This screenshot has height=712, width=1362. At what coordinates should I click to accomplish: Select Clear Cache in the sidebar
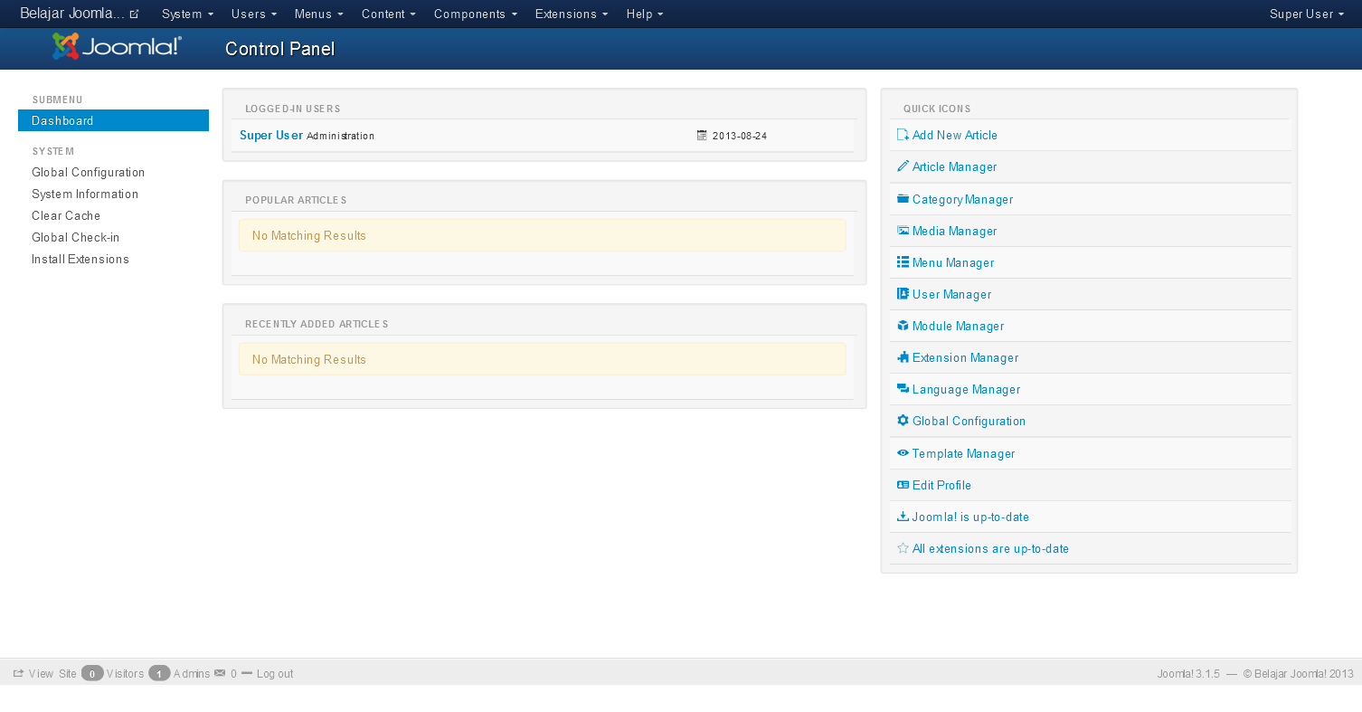click(x=65, y=215)
